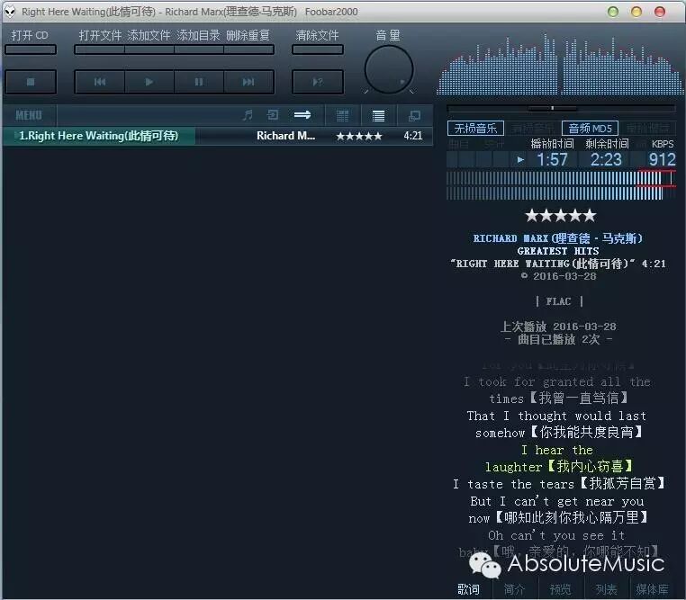
Task: Switch to the list lines view icon
Action: [378, 116]
